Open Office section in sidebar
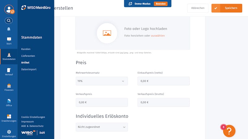Image resolution: width=248 pixels, height=139 pixels. [9, 103]
